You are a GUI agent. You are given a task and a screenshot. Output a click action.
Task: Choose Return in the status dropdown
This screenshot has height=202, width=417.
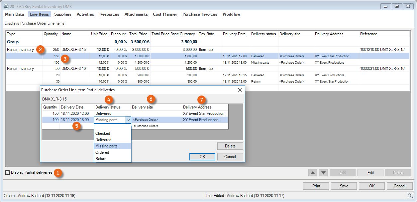(x=101, y=159)
